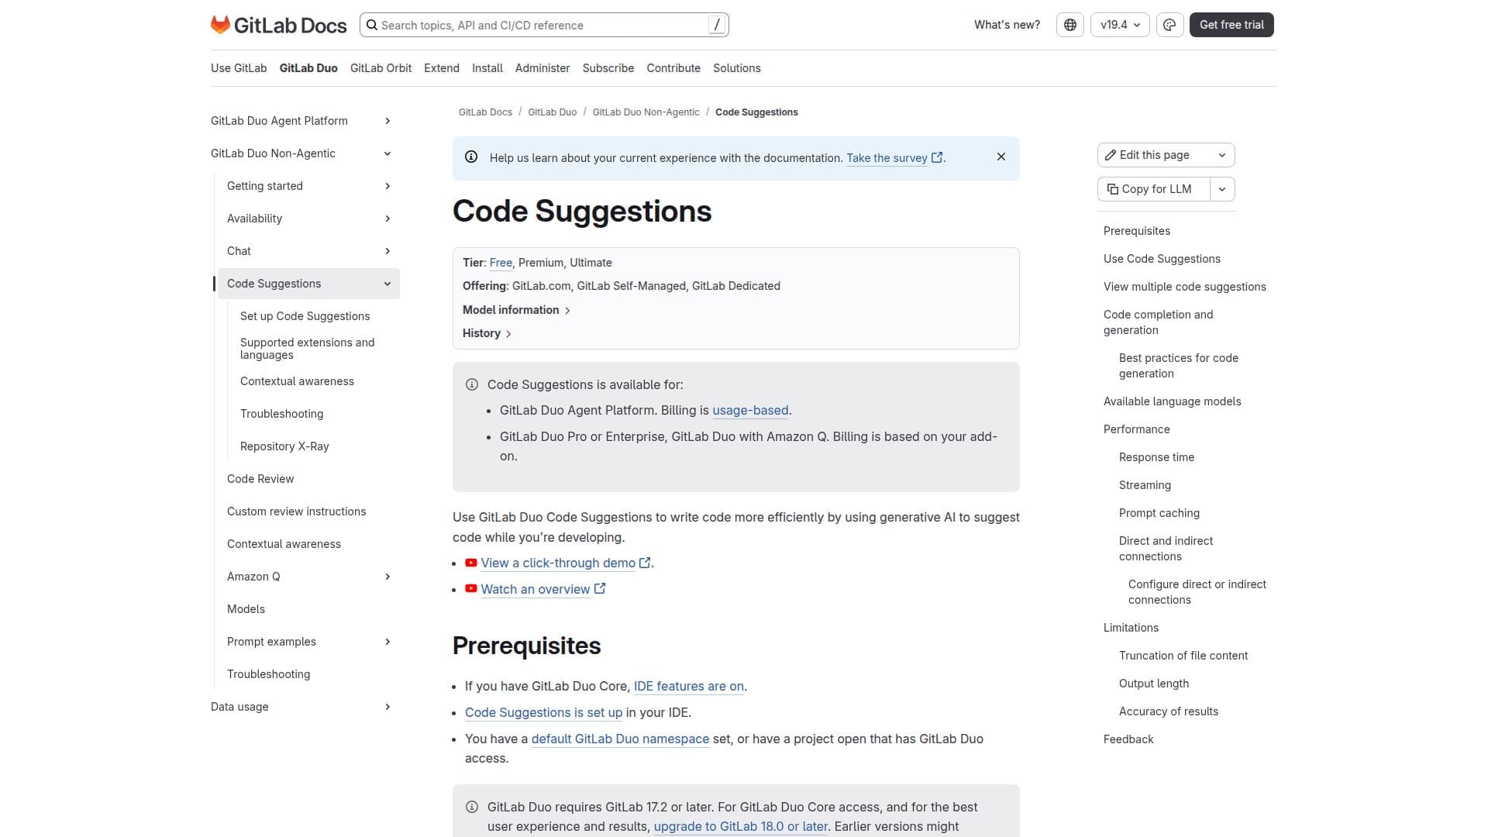Open the Extend nav tab
The image size is (1488, 837).
442,68
